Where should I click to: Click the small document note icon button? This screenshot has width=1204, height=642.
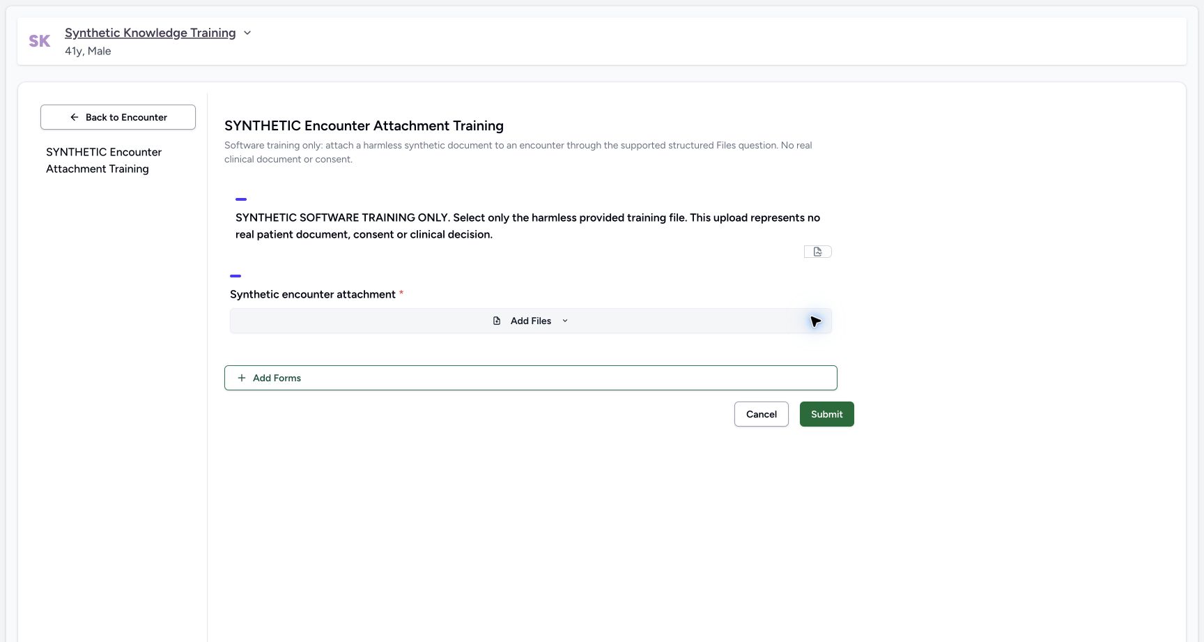pos(817,252)
